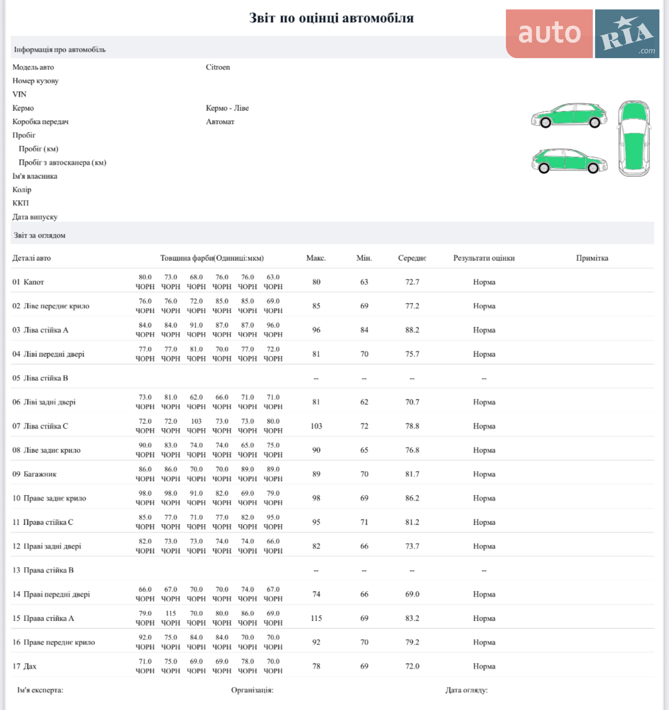Select the top side-view car diagram
The image size is (669, 710).
569,115
